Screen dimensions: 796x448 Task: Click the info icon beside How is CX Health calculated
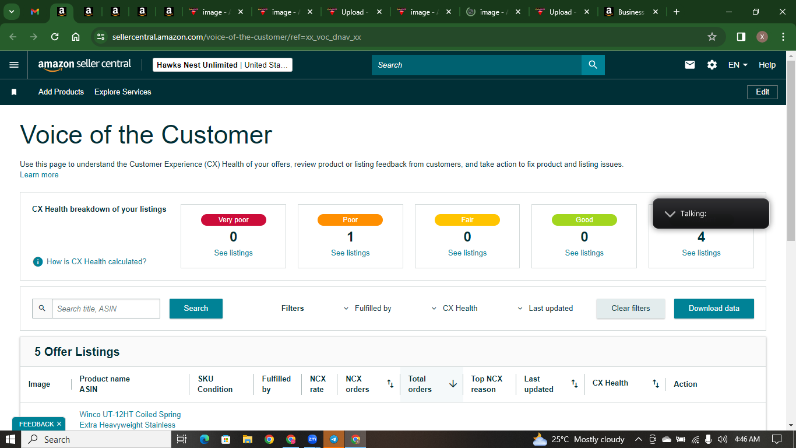click(x=38, y=262)
